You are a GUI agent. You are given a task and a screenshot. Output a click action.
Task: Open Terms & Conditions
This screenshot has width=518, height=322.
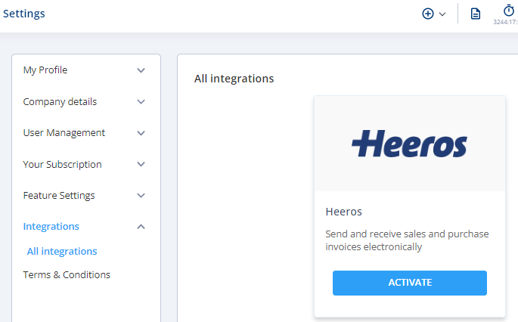tap(67, 275)
